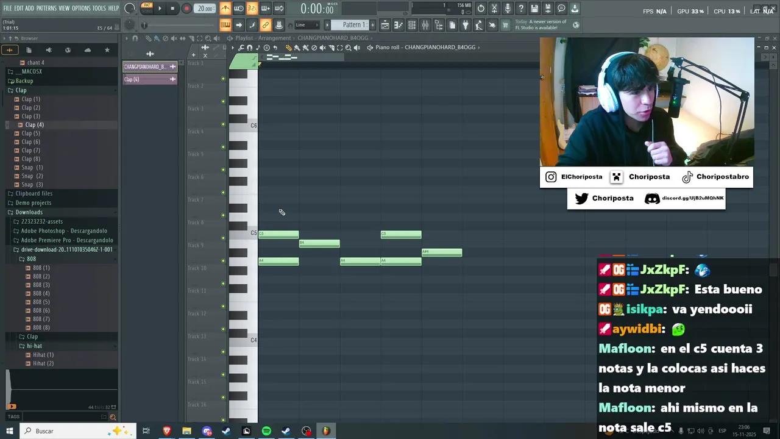Select the zoom tool in piano roll toolbar

[348, 48]
